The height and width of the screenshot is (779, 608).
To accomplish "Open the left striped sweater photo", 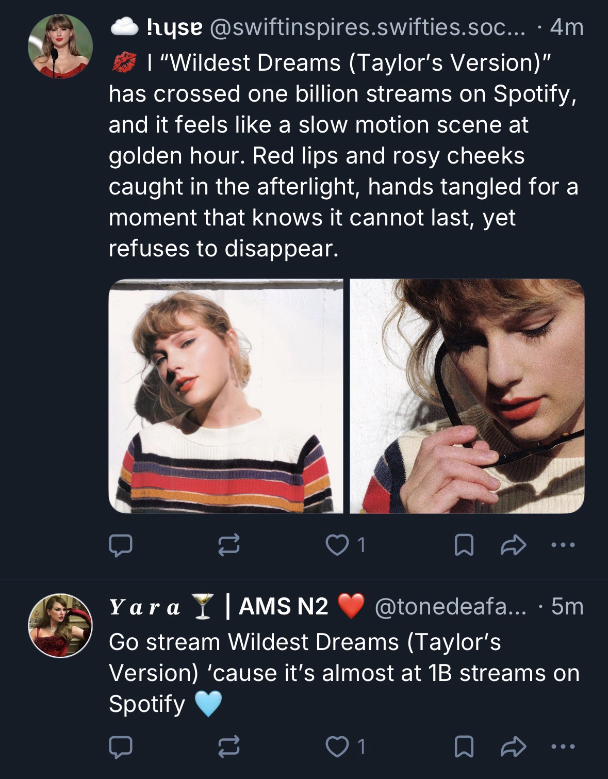I will [x=226, y=396].
